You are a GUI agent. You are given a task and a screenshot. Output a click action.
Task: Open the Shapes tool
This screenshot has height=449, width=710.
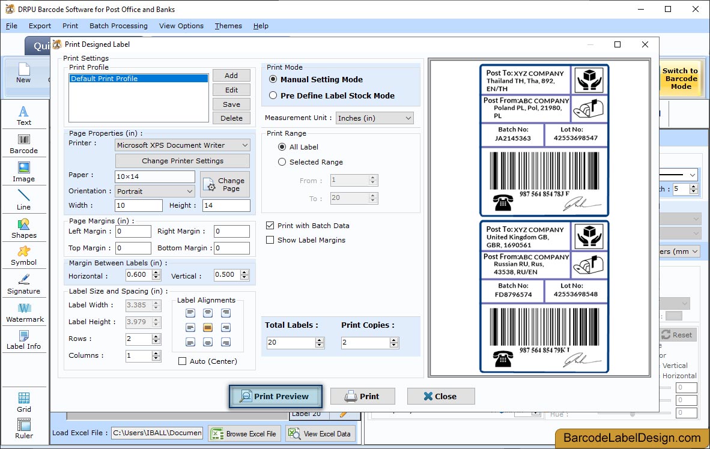tap(23, 229)
